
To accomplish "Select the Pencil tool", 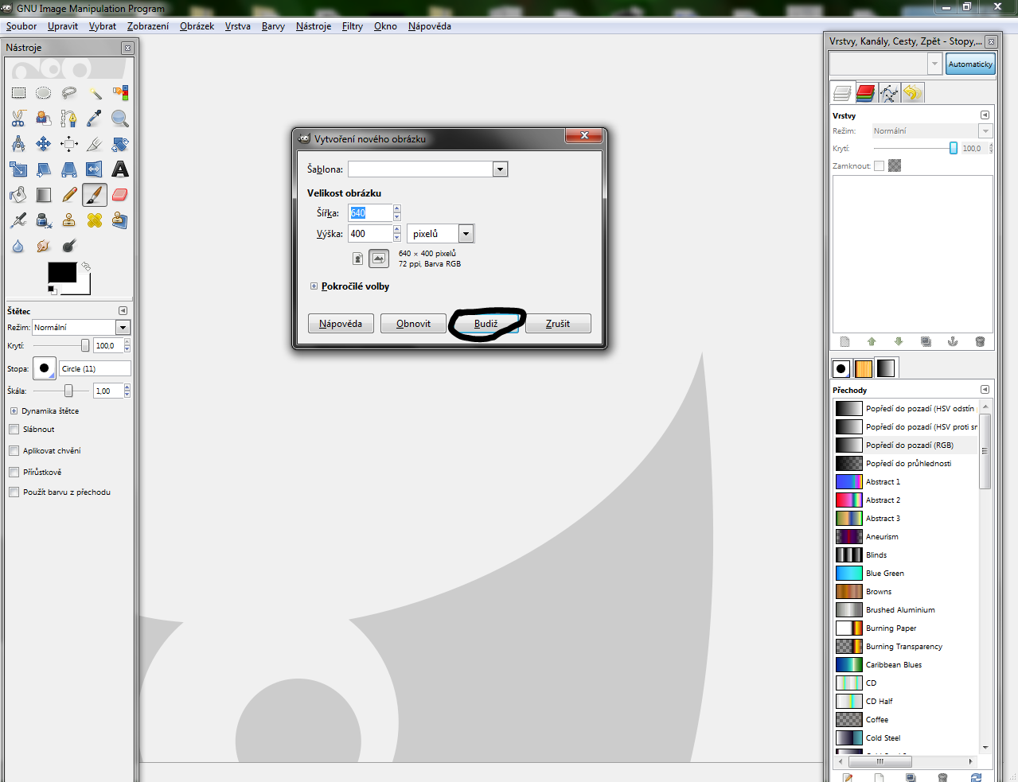I will 69,195.
